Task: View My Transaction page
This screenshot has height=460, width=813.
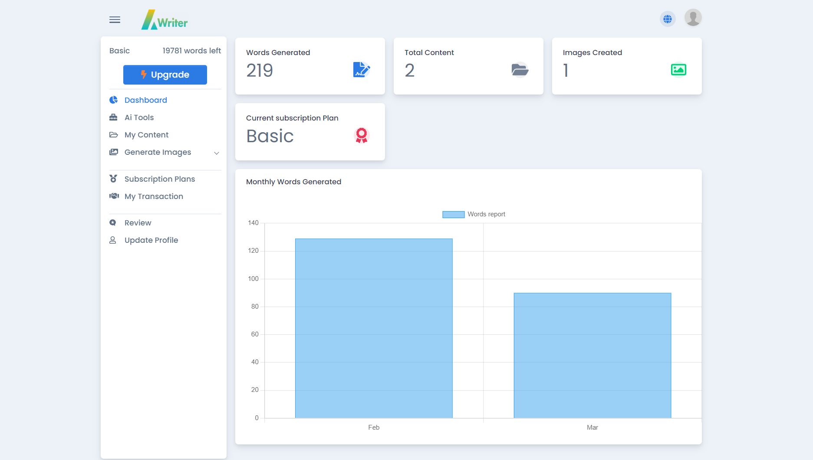Action: tap(154, 196)
